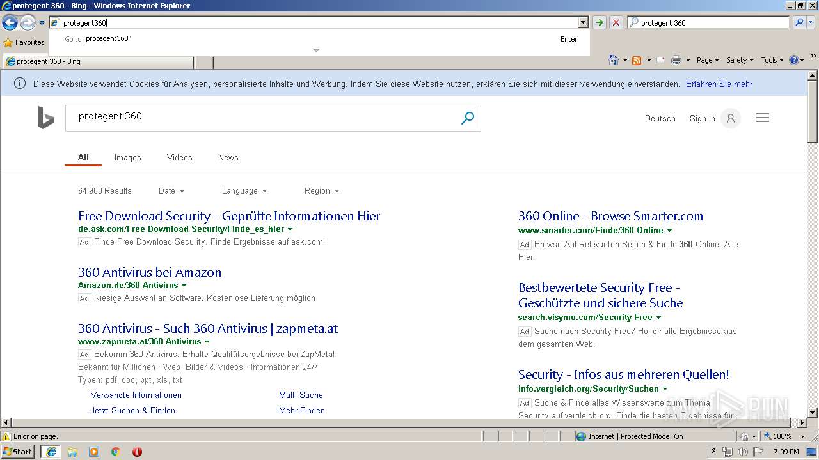Open address bar history dropdown
The width and height of the screenshot is (819, 460).
tap(583, 23)
